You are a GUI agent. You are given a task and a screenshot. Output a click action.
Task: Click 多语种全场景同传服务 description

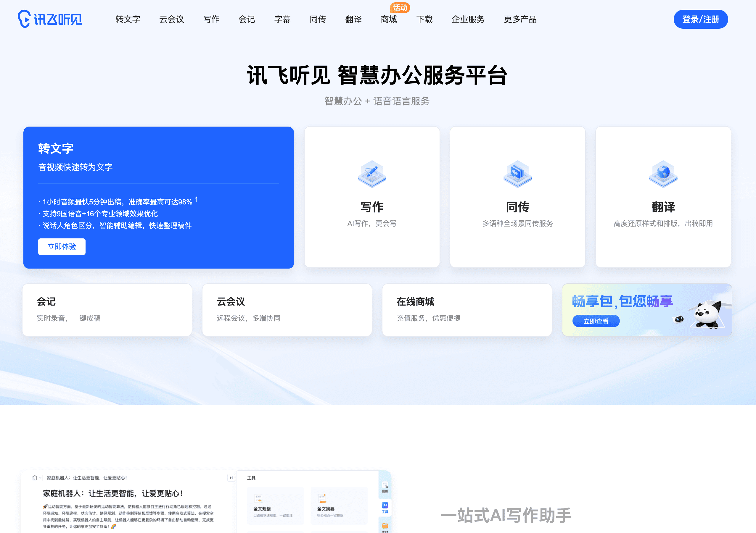(x=518, y=223)
